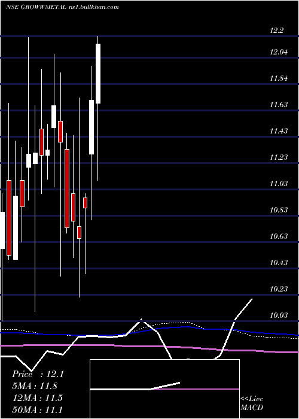The image size is (299, 419).
Task: Click the 12.2 price axis label
Action: [276, 31]
